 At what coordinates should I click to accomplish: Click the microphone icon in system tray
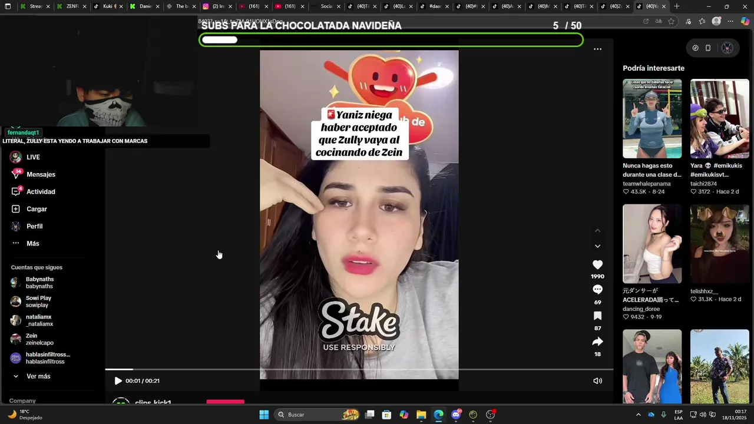point(663,415)
